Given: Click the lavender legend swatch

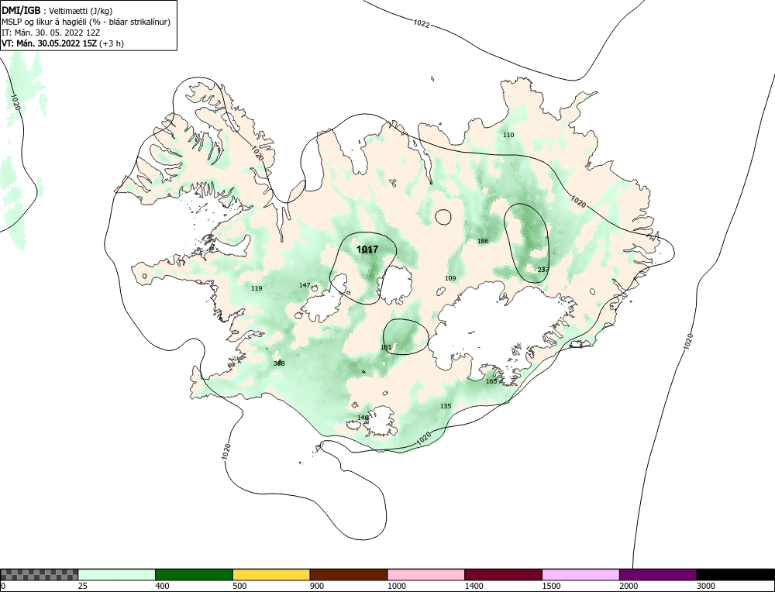Looking at the screenshot, I should 580,574.
